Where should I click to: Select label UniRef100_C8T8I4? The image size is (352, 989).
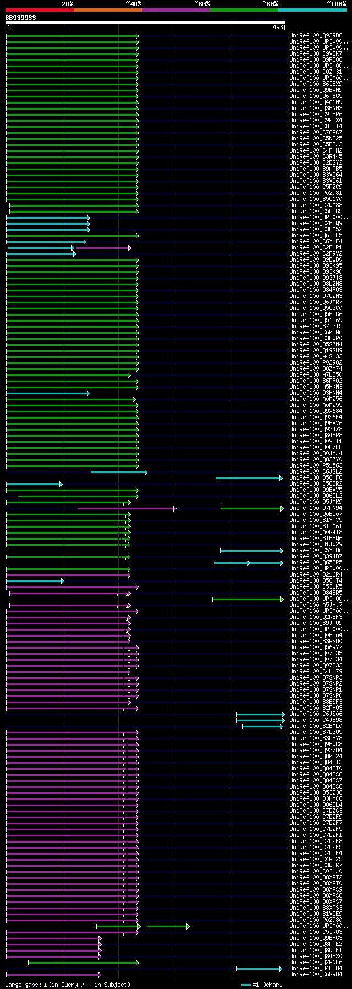point(316,127)
